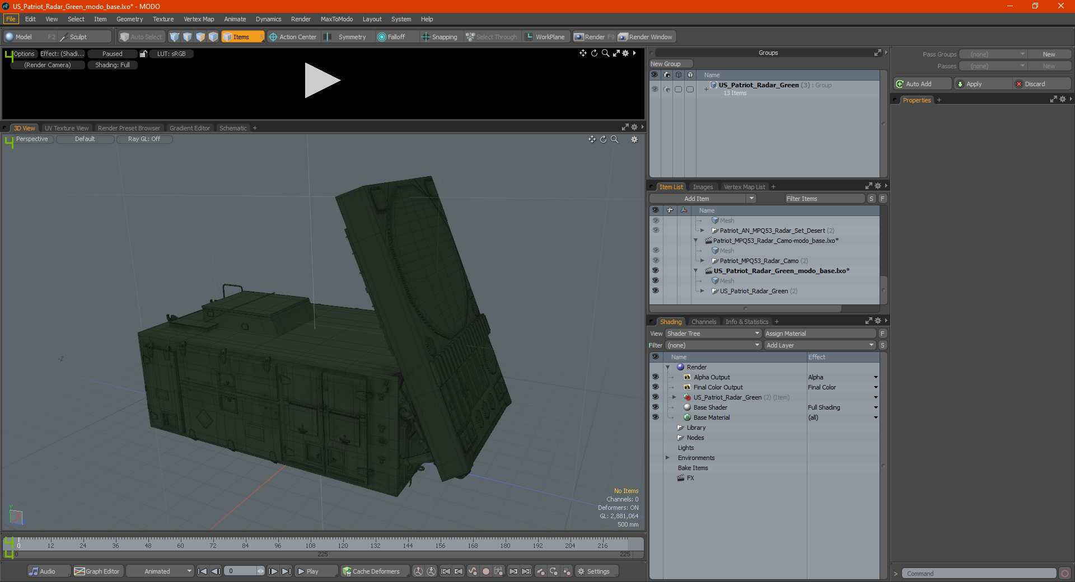Open the Paused preview state button
The image size is (1075, 582).
[x=113, y=54]
